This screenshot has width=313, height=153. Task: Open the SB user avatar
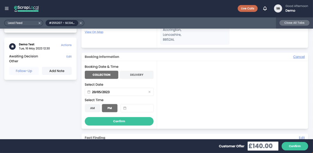pyautogui.click(x=278, y=9)
